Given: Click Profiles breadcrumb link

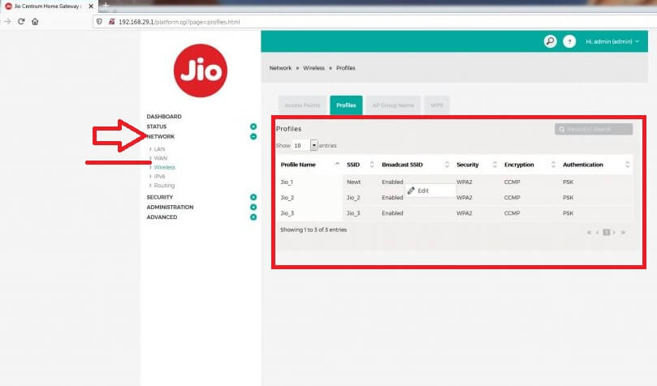Looking at the screenshot, I should pyautogui.click(x=346, y=68).
